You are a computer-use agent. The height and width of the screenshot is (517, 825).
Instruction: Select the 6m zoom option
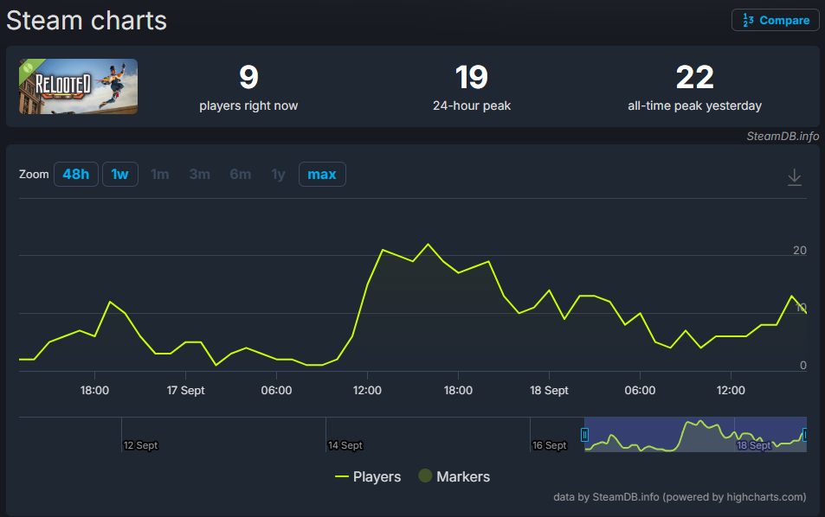[241, 174]
